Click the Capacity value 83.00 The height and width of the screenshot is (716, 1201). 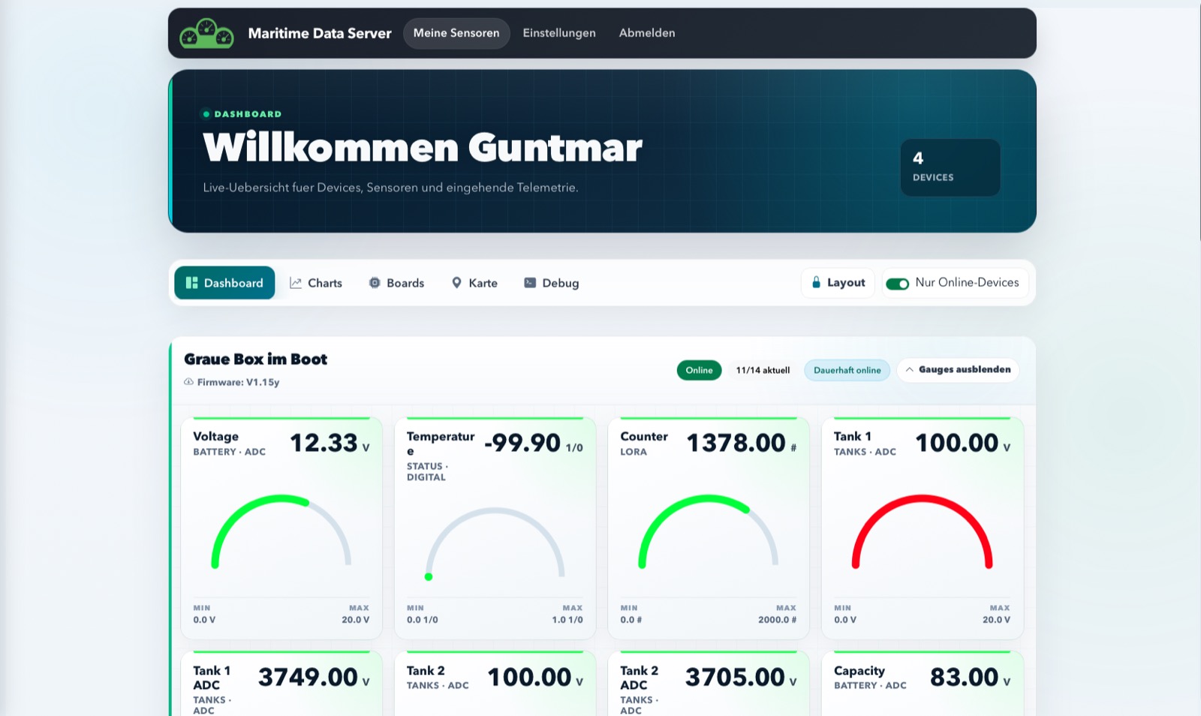(965, 677)
